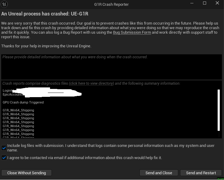224x180 pixels.
Task: Uncheck Include log files with submission
Action: coord(4,148)
